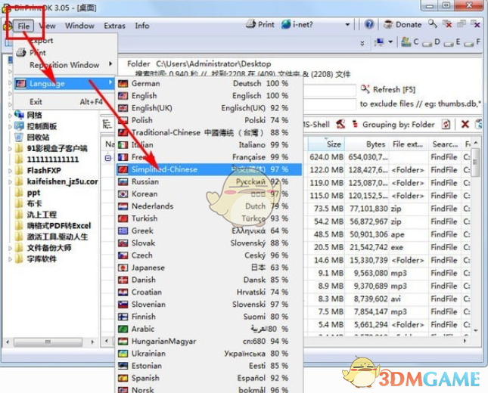Select Spanish language entry
Viewport: 488px width, 393px height.
[x=208, y=378]
